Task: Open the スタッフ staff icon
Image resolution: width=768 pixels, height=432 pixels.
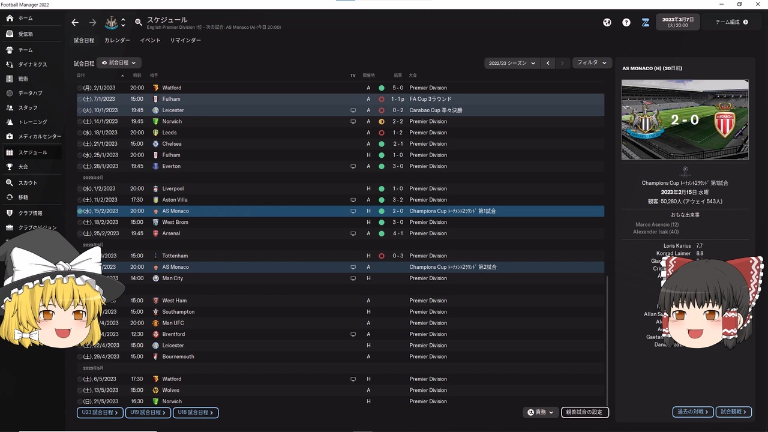Action: click(10, 107)
